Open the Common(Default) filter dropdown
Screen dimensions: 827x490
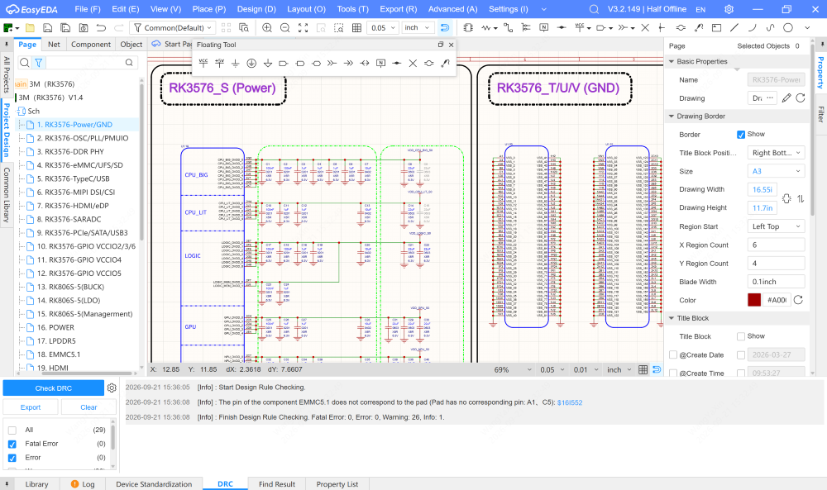[173, 28]
